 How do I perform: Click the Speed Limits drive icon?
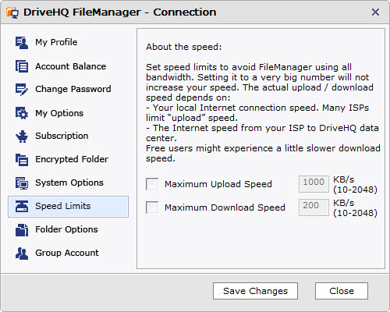[22, 207]
